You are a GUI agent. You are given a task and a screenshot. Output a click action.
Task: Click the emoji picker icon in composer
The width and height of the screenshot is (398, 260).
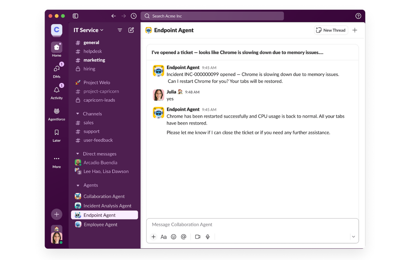pyautogui.click(x=174, y=237)
